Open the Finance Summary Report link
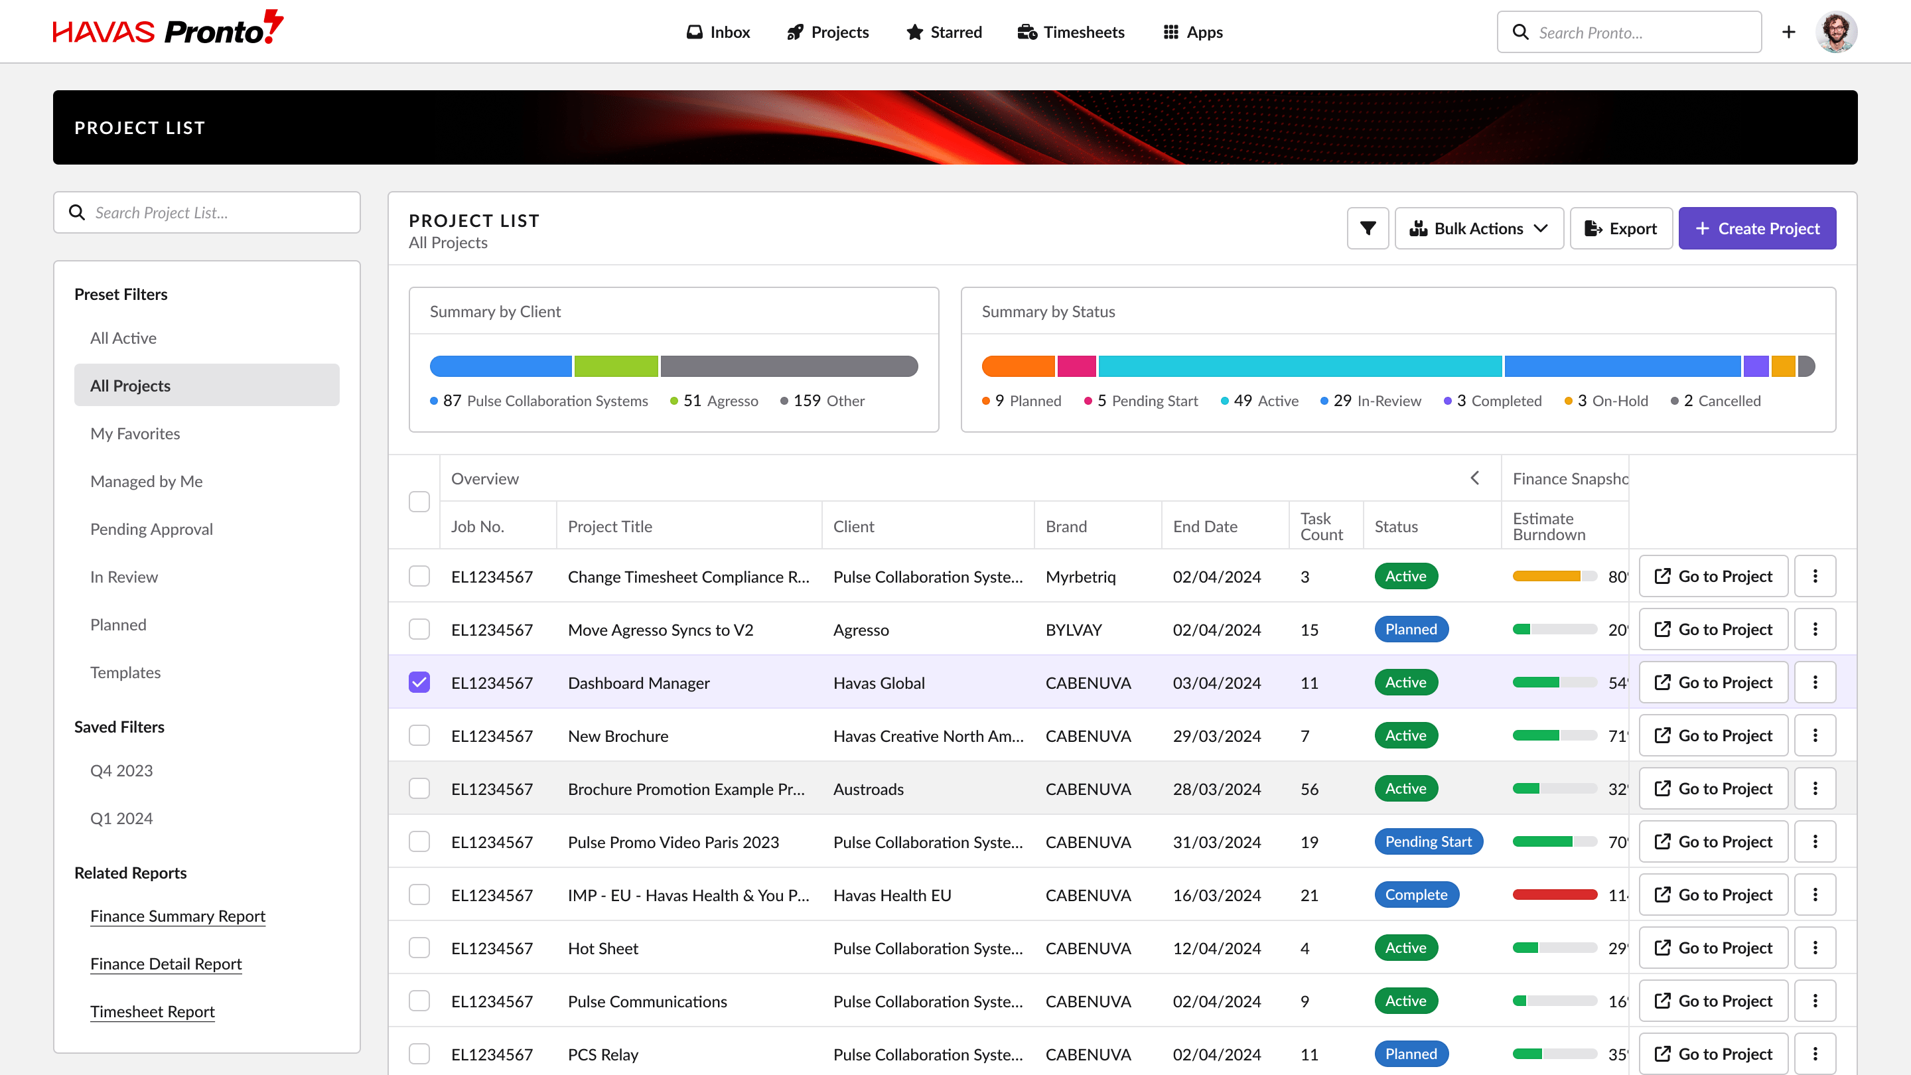1911x1075 pixels. (177, 916)
